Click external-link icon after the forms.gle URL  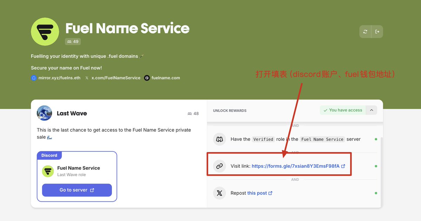pyautogui.click(x=343, y=166)
